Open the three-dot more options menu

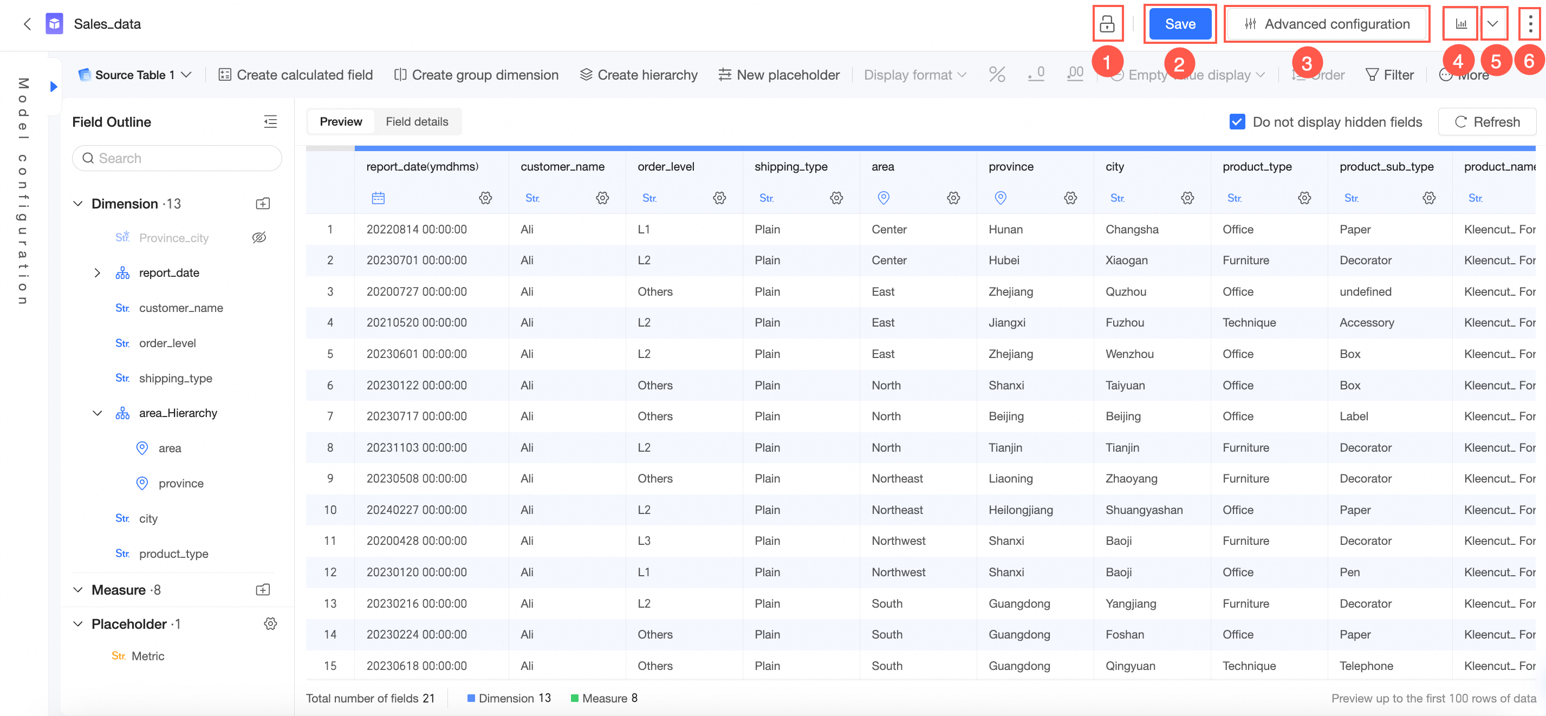(1530, 24)
